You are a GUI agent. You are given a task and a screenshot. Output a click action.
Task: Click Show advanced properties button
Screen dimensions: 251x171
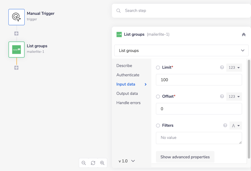[x=185, y=157]
